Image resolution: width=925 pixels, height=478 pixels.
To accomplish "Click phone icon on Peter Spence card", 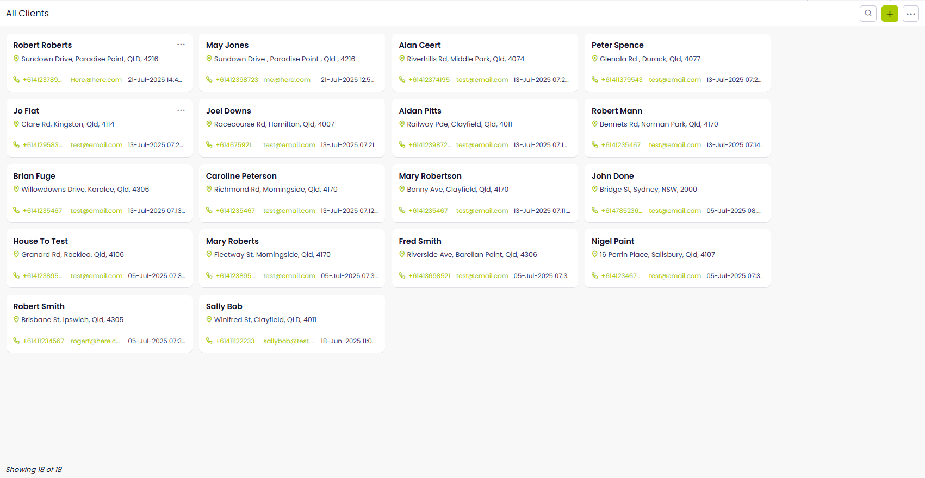I will (595, 80).
